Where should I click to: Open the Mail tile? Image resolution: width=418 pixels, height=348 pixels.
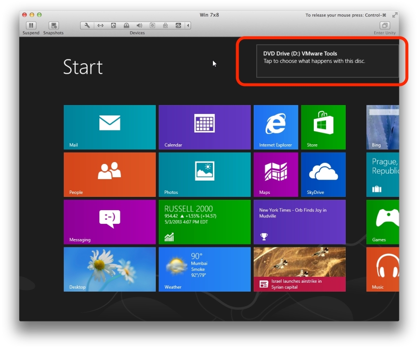pos(110,127)
